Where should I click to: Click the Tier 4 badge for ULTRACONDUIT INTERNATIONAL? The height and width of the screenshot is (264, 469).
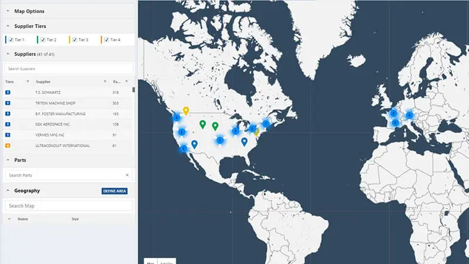point(8,145)
